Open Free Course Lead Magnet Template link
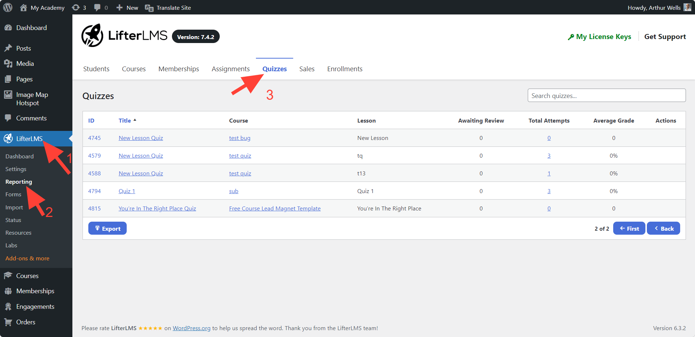 [275, 208]
